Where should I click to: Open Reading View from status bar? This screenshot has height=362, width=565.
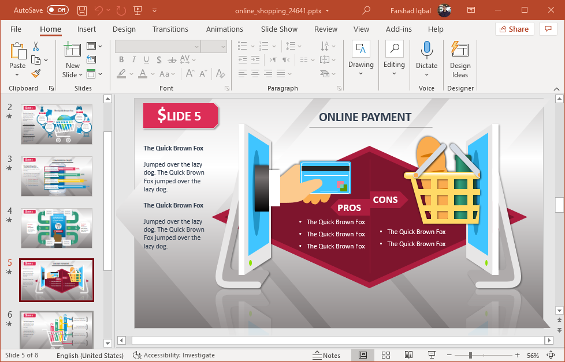[408, 355]
